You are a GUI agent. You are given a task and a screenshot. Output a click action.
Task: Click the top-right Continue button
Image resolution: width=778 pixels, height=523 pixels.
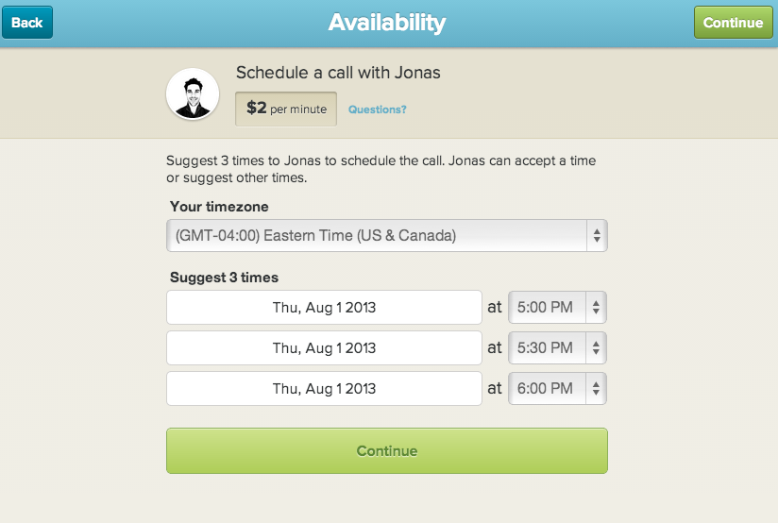coord(733,23)
